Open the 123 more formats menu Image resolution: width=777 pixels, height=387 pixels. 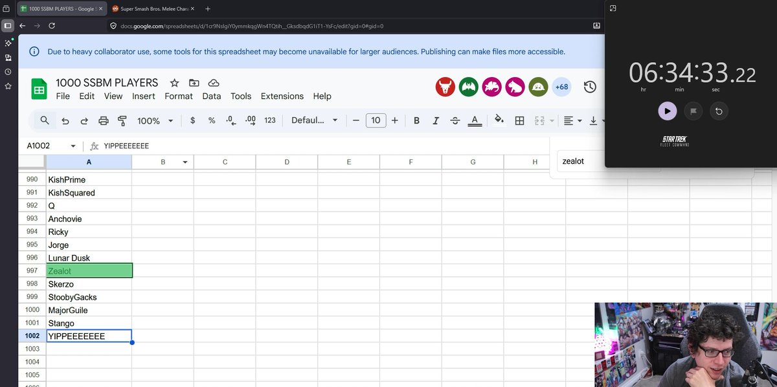pyautogui.click(x=270, y=120)
